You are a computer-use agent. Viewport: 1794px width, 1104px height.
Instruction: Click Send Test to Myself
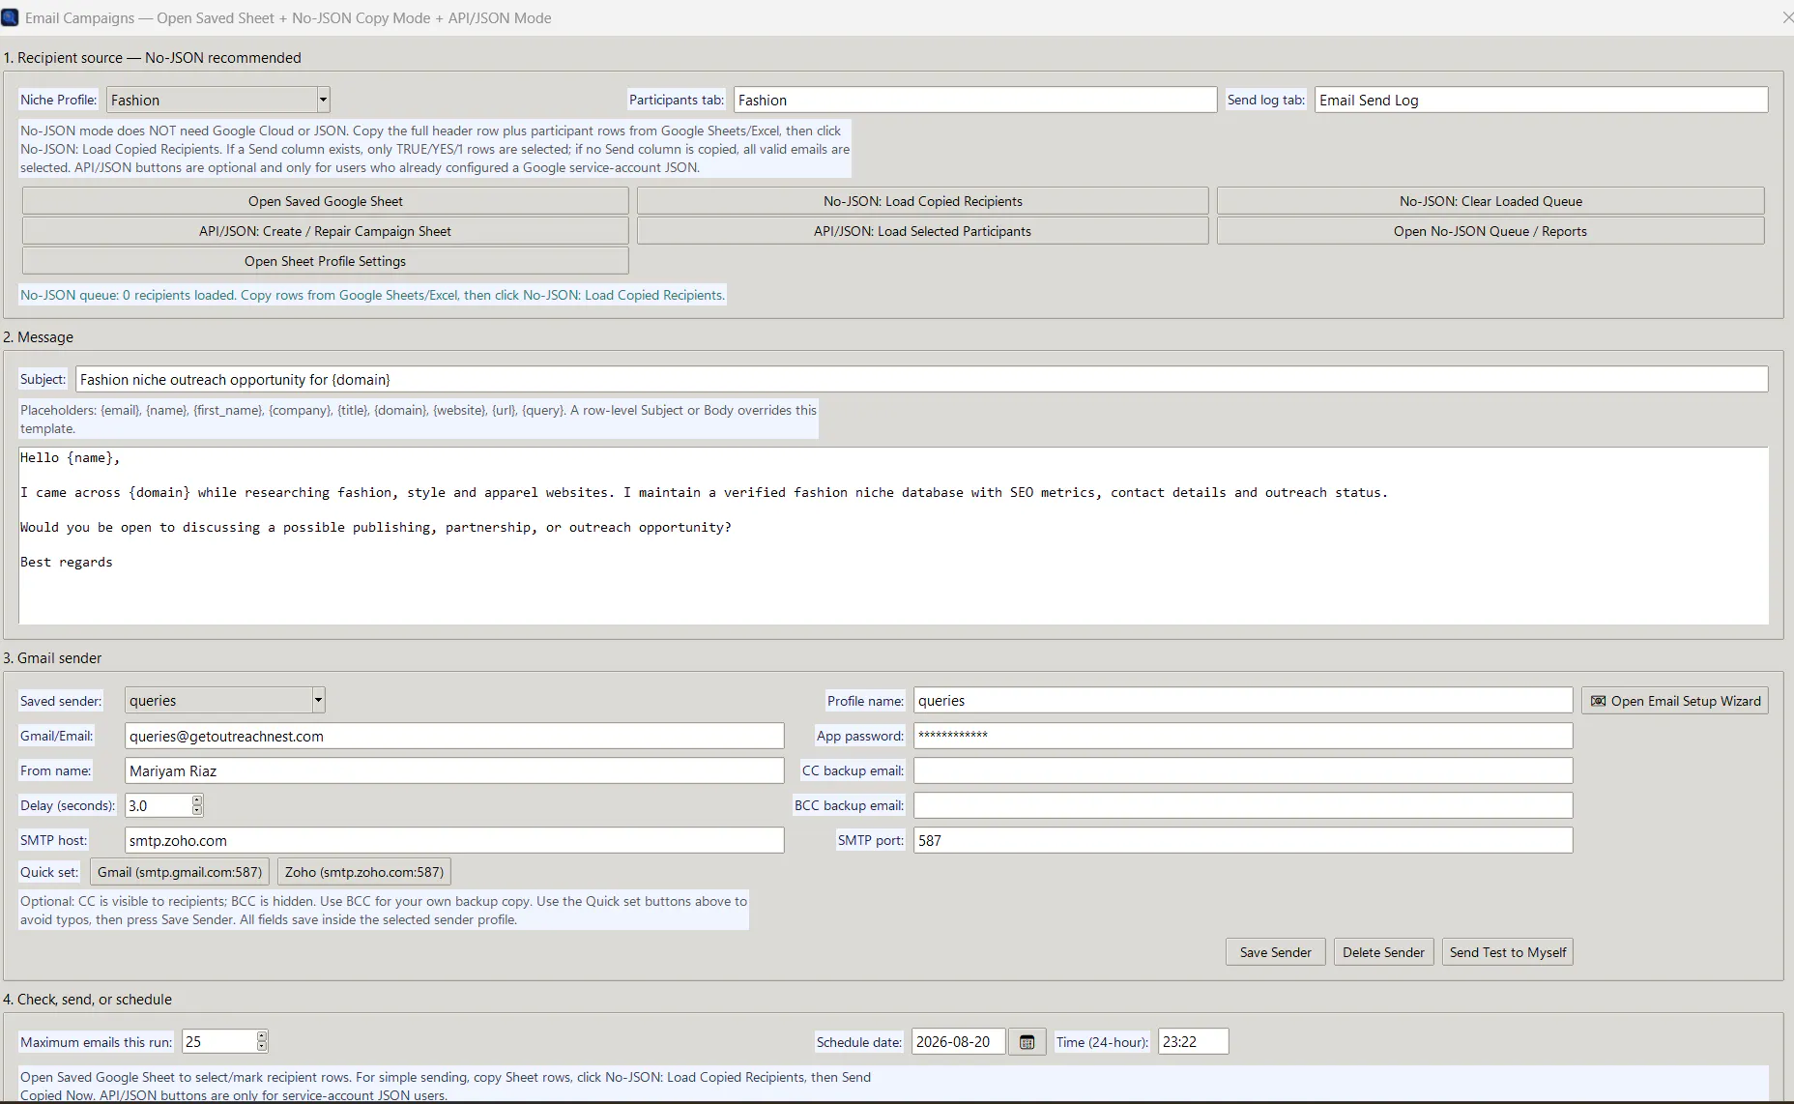1508,952
